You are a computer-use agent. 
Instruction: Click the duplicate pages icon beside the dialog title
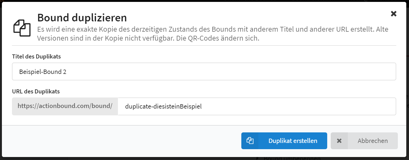pyautogui.click(x=22, y=28)
